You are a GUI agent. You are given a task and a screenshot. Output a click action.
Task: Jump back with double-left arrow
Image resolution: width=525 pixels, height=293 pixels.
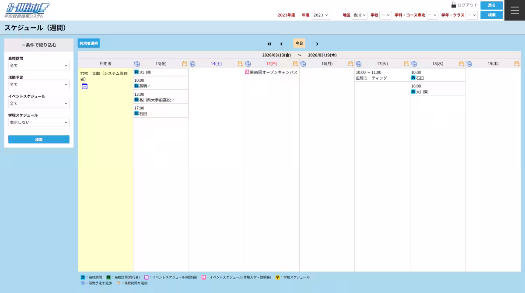(269, 44)
